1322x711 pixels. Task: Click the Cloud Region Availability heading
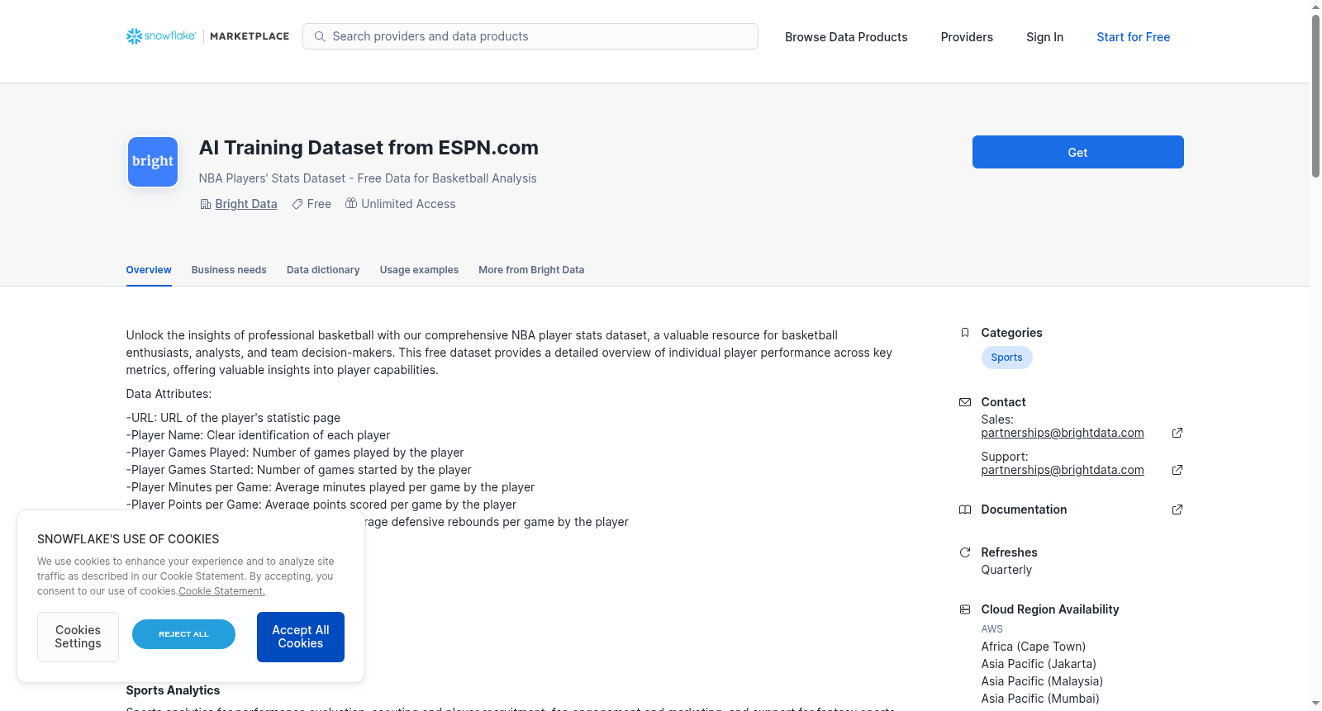pos(1050,609)
